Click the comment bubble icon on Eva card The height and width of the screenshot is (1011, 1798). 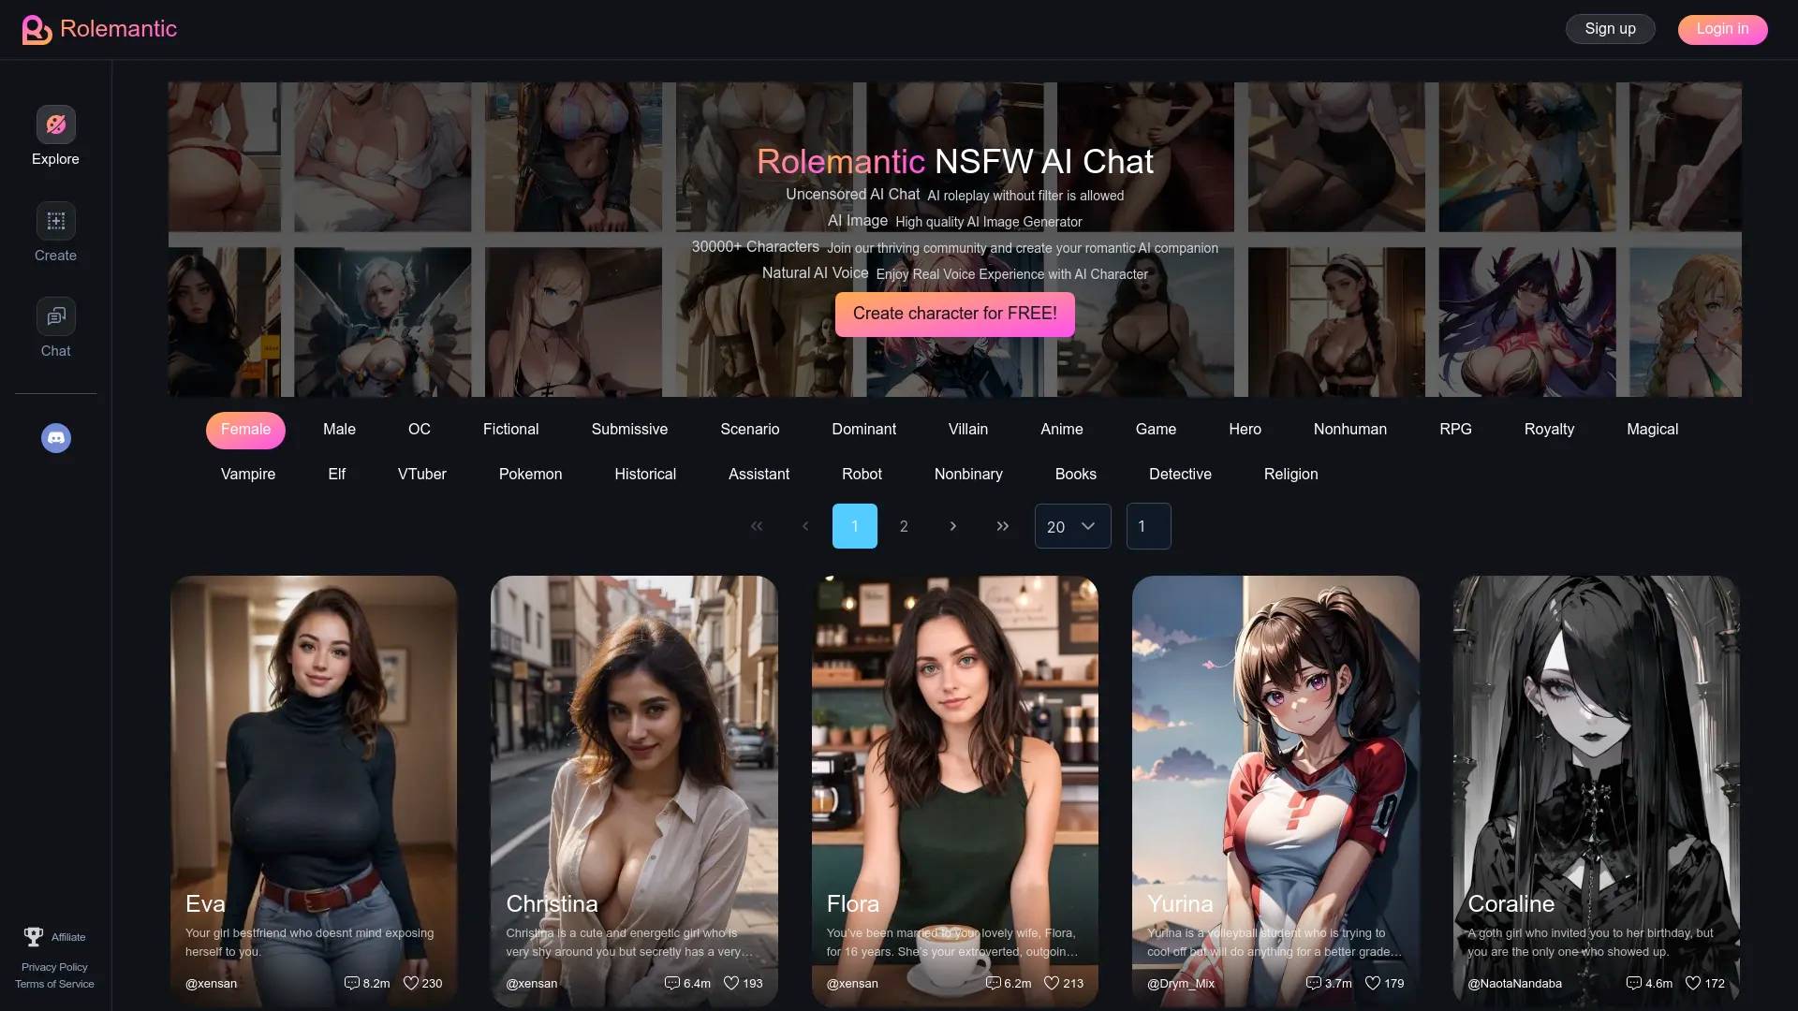point(353,983)
